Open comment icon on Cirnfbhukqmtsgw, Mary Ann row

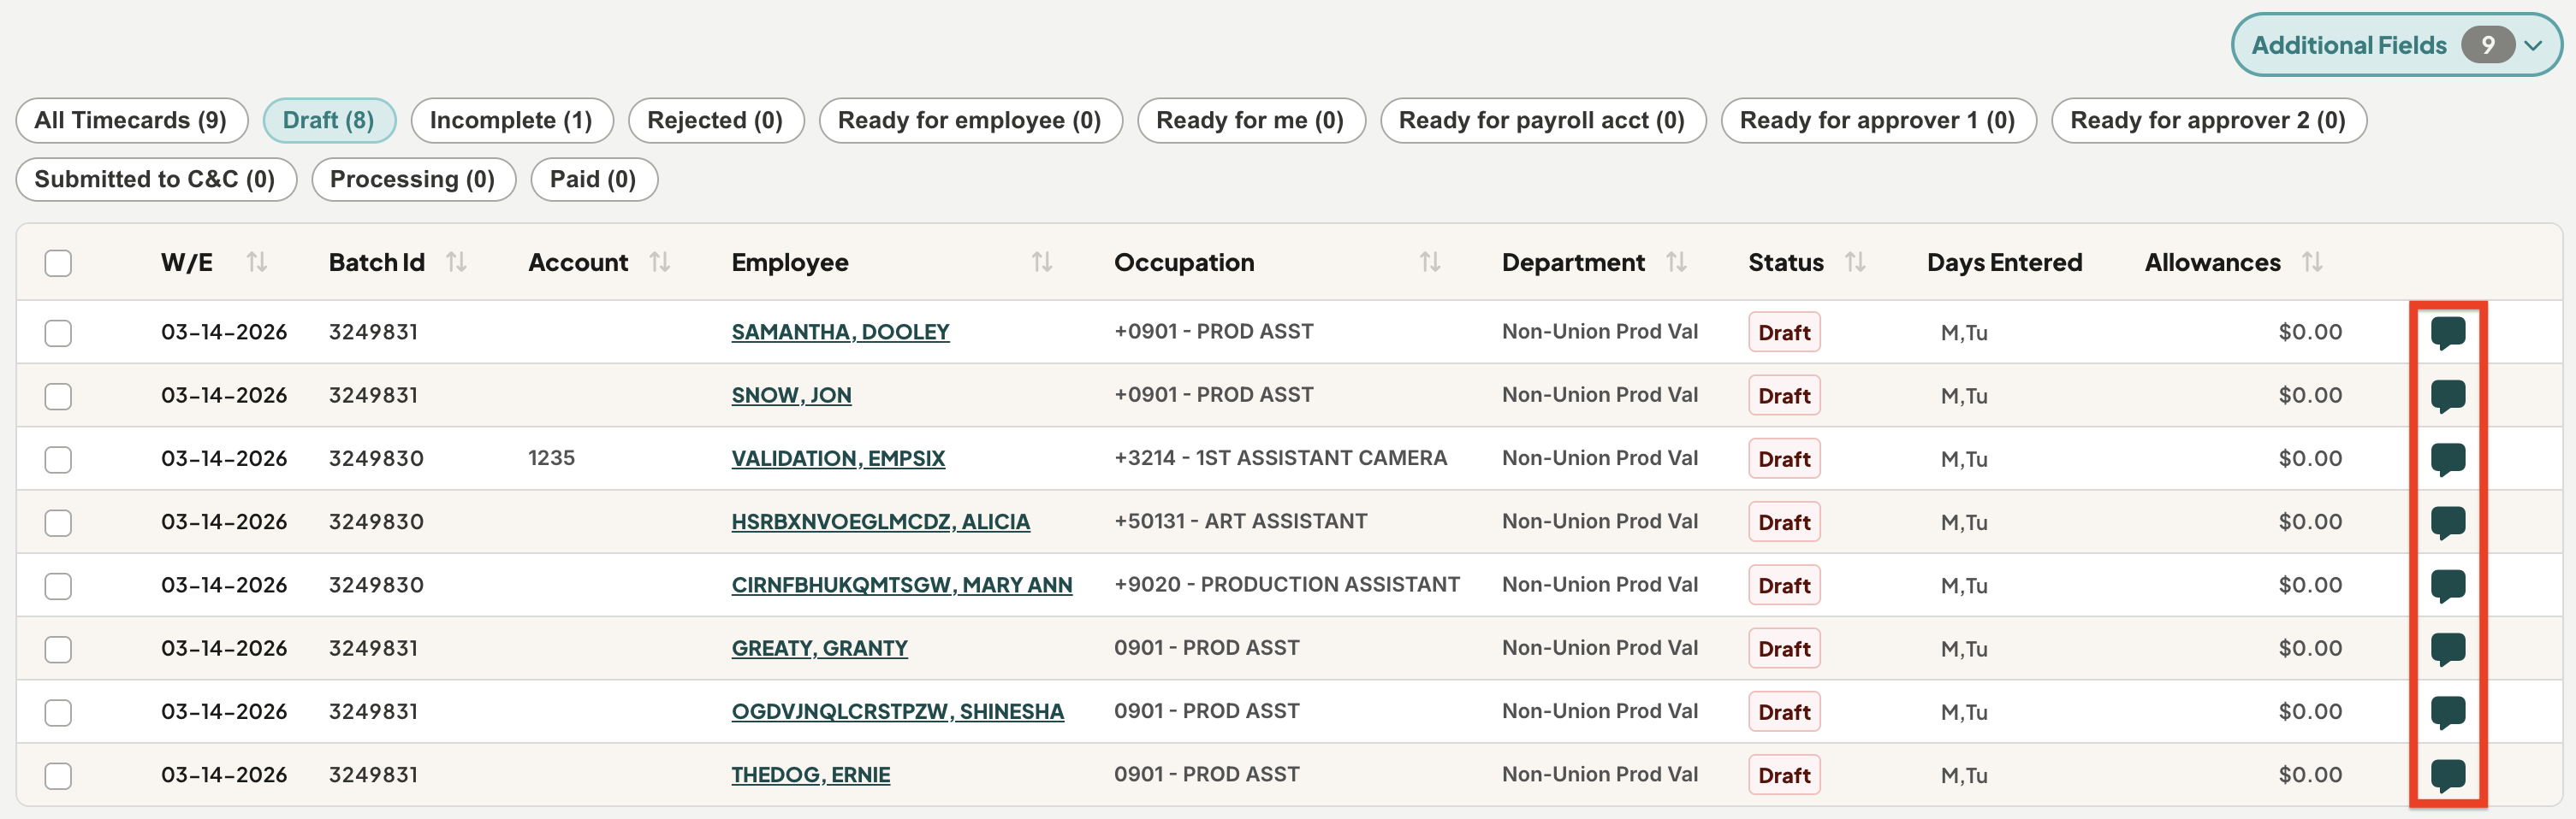pyautogui.click(x=2448, y=586)
